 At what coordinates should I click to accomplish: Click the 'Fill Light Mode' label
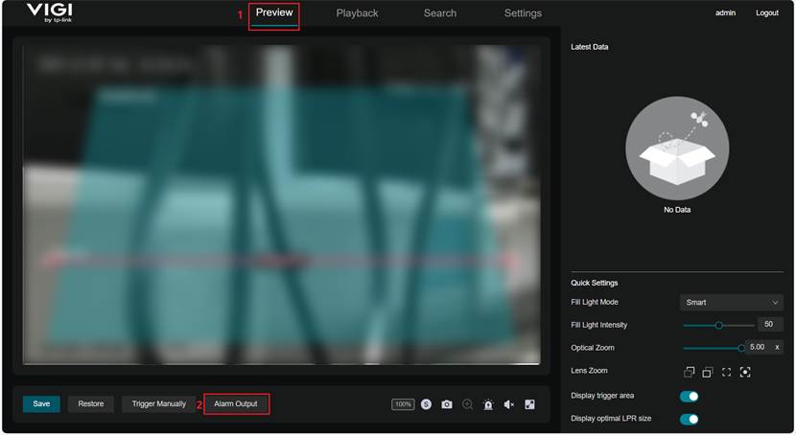(x=595, y=302)
